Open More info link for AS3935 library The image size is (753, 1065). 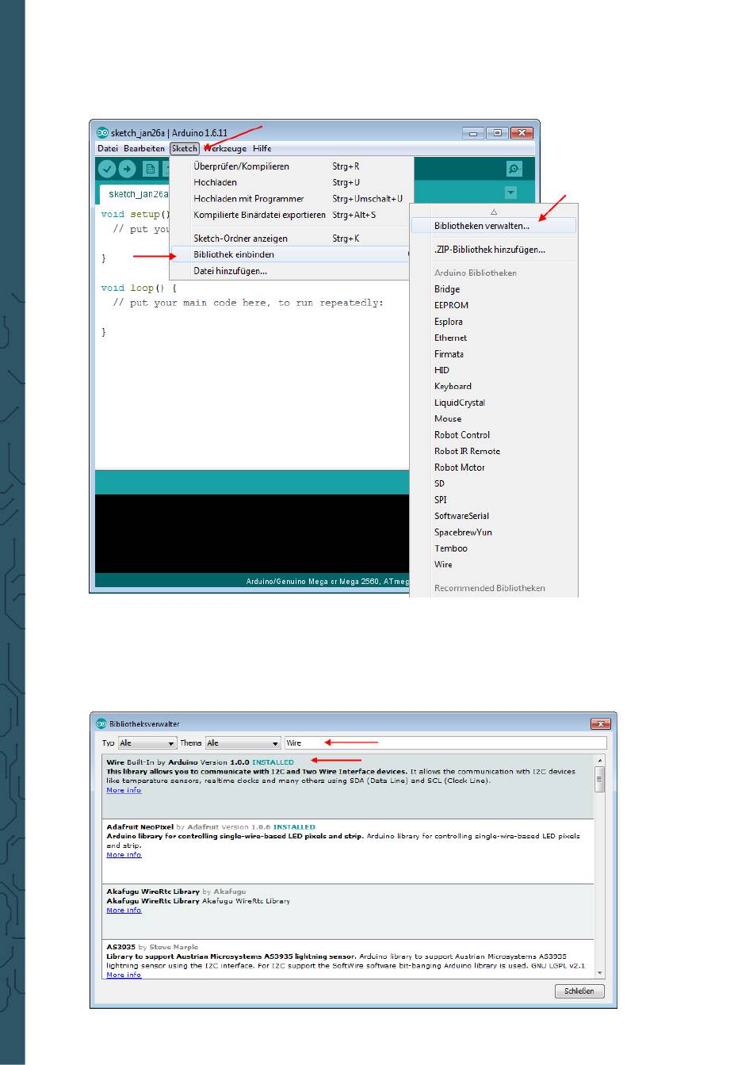(x=124, y=975)
